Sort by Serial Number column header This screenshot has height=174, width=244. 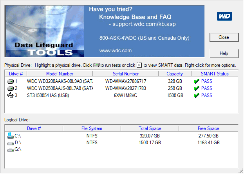(125, 74)
